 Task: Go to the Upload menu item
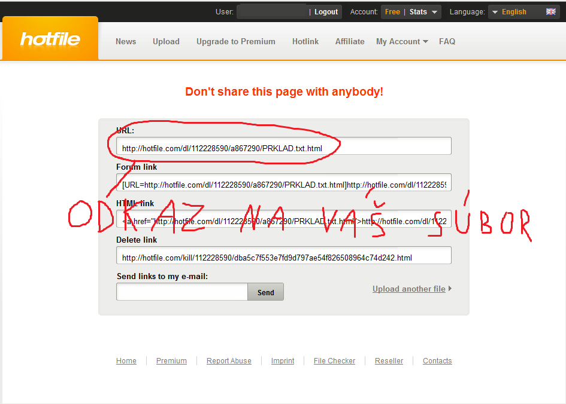click(x=166, y=42)
